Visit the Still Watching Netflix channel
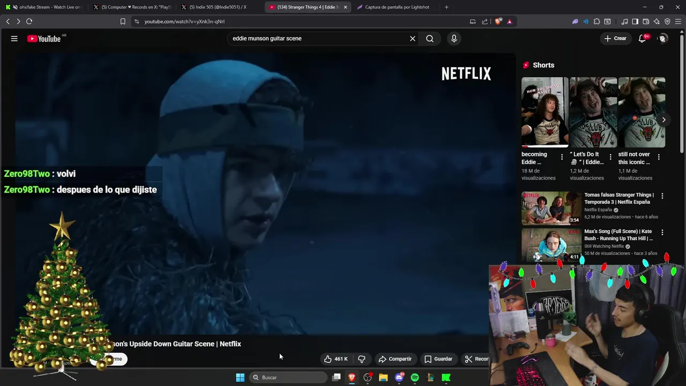The image size is (686, 386). pyautogui.click(x=604, y=246)
